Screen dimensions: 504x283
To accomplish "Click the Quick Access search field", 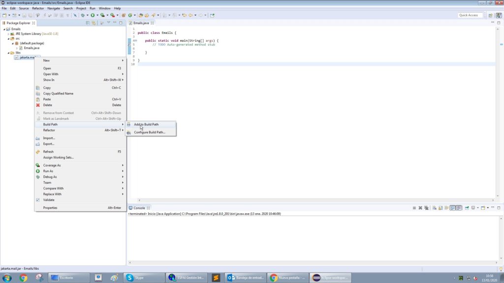I will (x=470, y=15).
